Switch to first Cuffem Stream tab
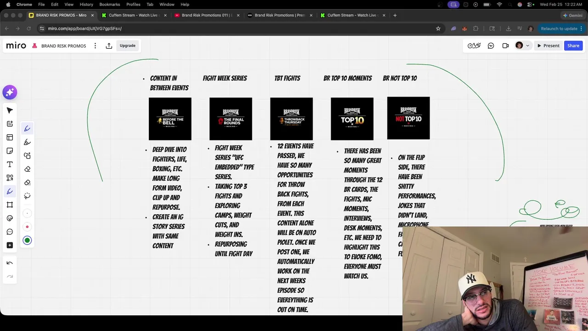Image resolution: width=588 pixels, height=331 pixels. [x=134, y=15]
